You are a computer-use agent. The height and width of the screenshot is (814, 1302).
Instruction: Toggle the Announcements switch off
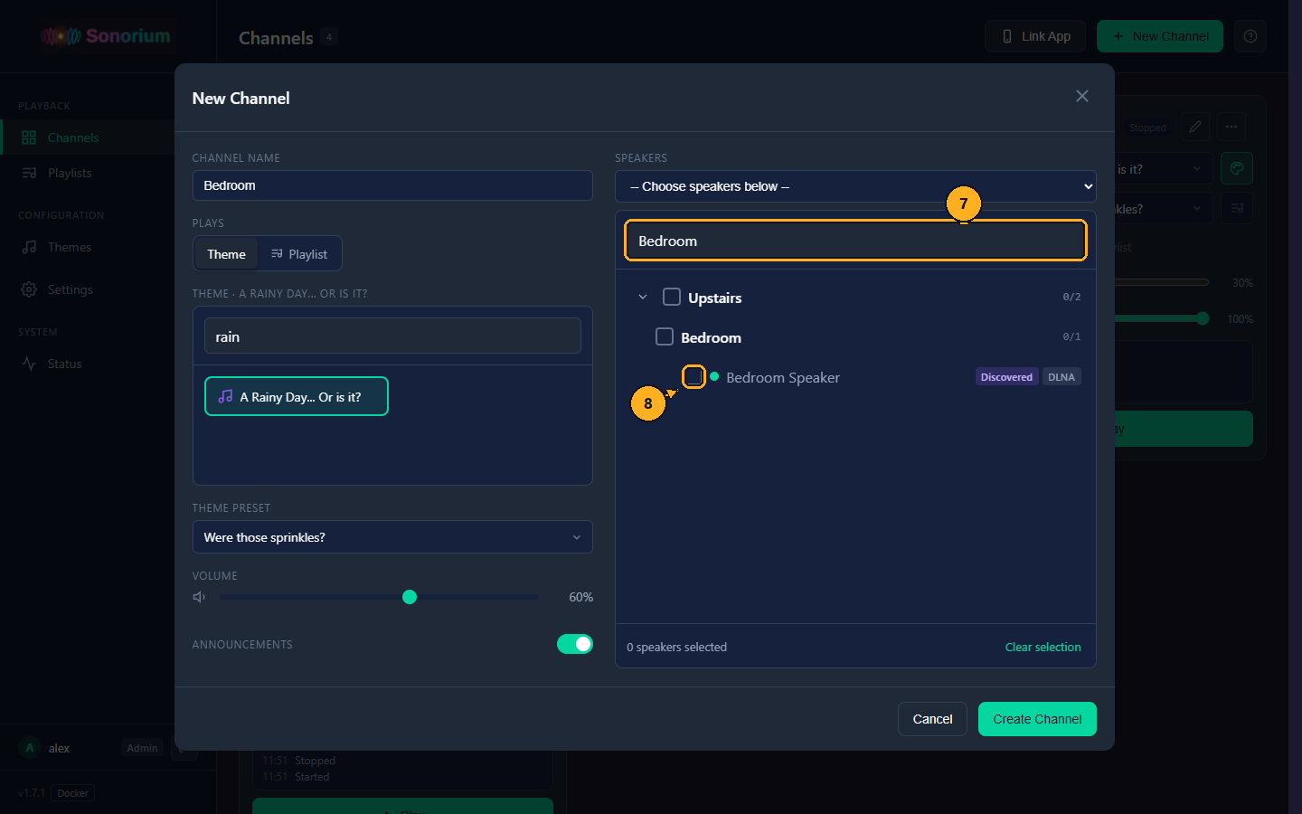click(575, 644)
